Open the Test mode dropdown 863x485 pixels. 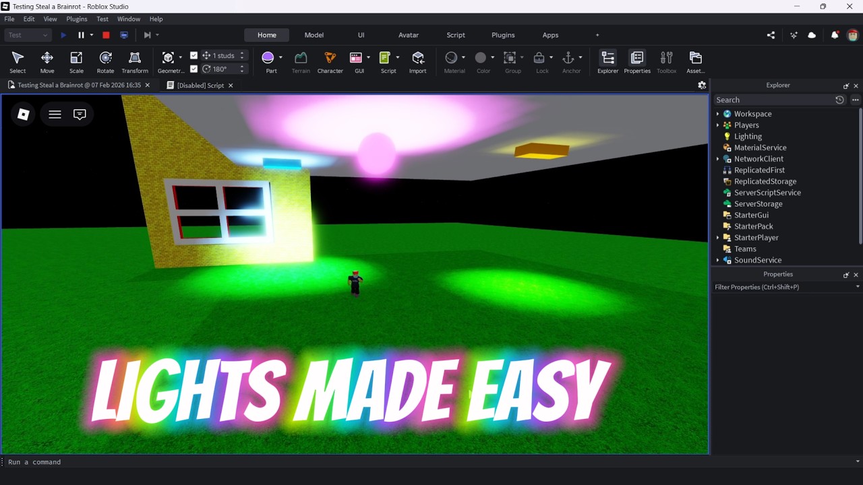pyautogui.click(x=28, y=35)
